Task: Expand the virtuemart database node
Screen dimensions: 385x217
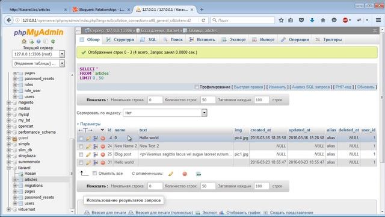Action: coord(9,209)
